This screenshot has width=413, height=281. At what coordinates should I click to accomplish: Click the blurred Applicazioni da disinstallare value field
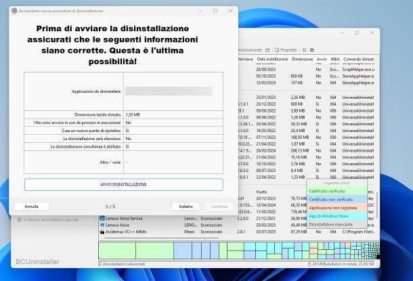click(x=169, y=91)
